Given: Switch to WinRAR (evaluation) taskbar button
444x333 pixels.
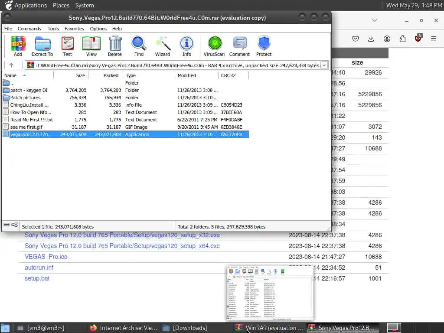Looking at the screenshot, I should pyautogui.click(x=270, y=328).
